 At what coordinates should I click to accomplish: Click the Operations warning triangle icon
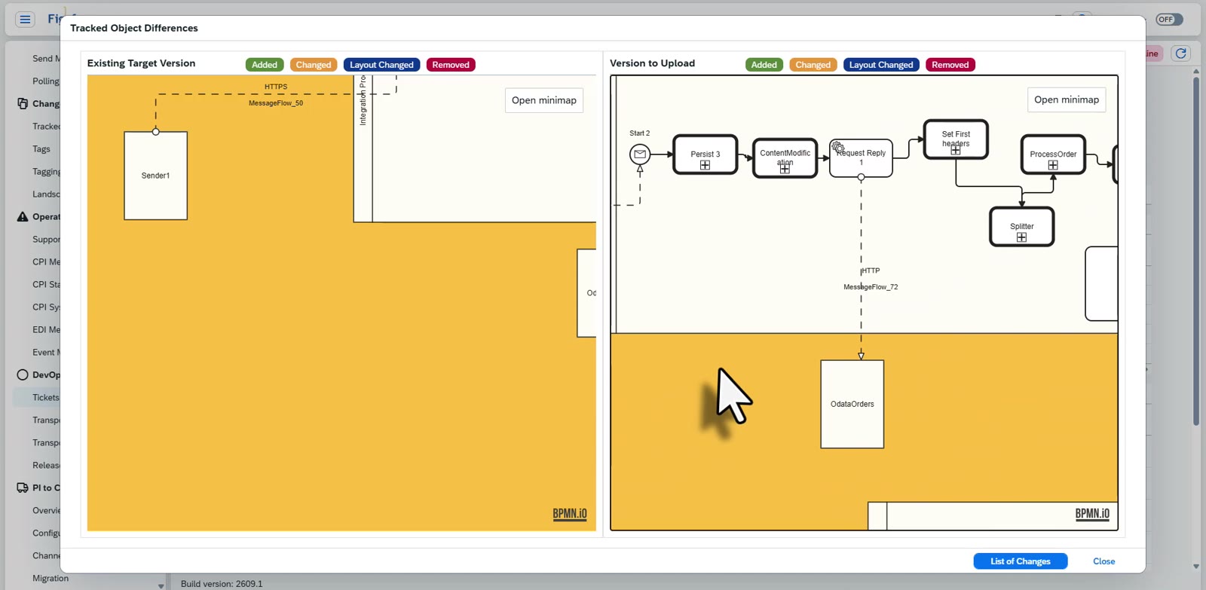click(23, 216)
